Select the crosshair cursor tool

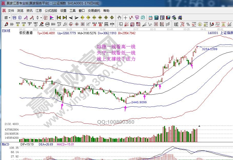[x=125, y=18]
